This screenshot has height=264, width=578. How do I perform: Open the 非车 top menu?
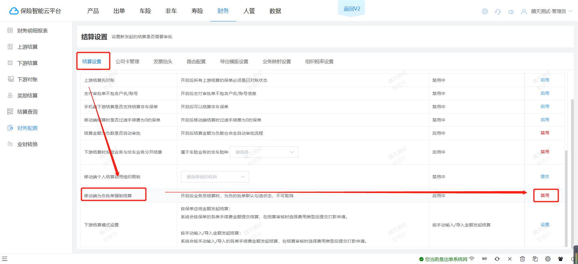point(171,11)
